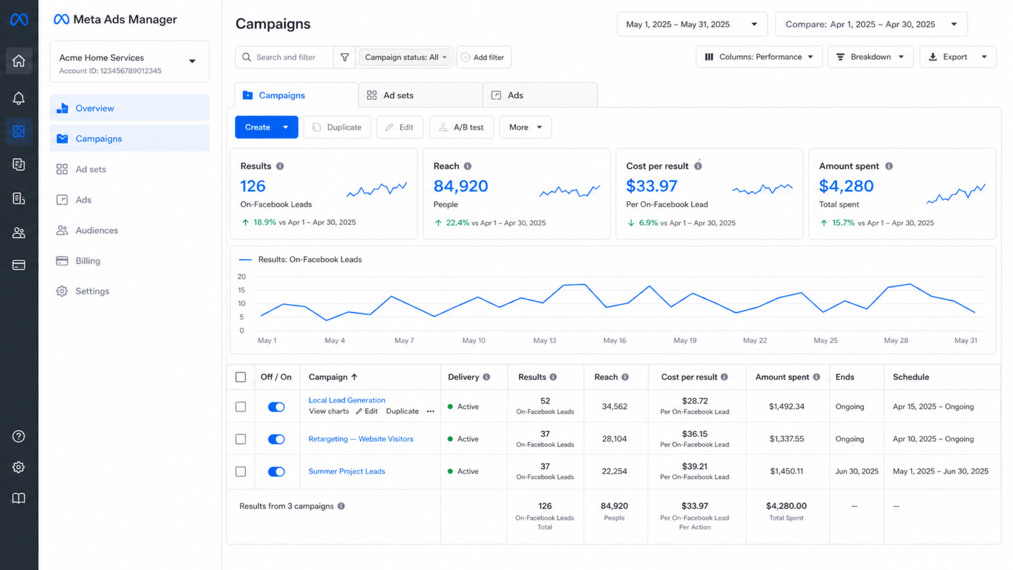The height and width of the screenshot is (570, 1013).
Task: Open Acme Home Services account selector
Action: click(x=129, y=61)
